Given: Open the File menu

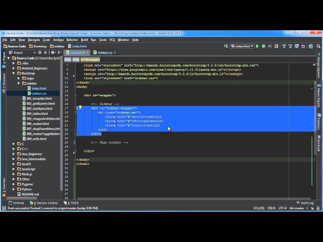Looking at the screenshot, I should (x=5, y=40).
